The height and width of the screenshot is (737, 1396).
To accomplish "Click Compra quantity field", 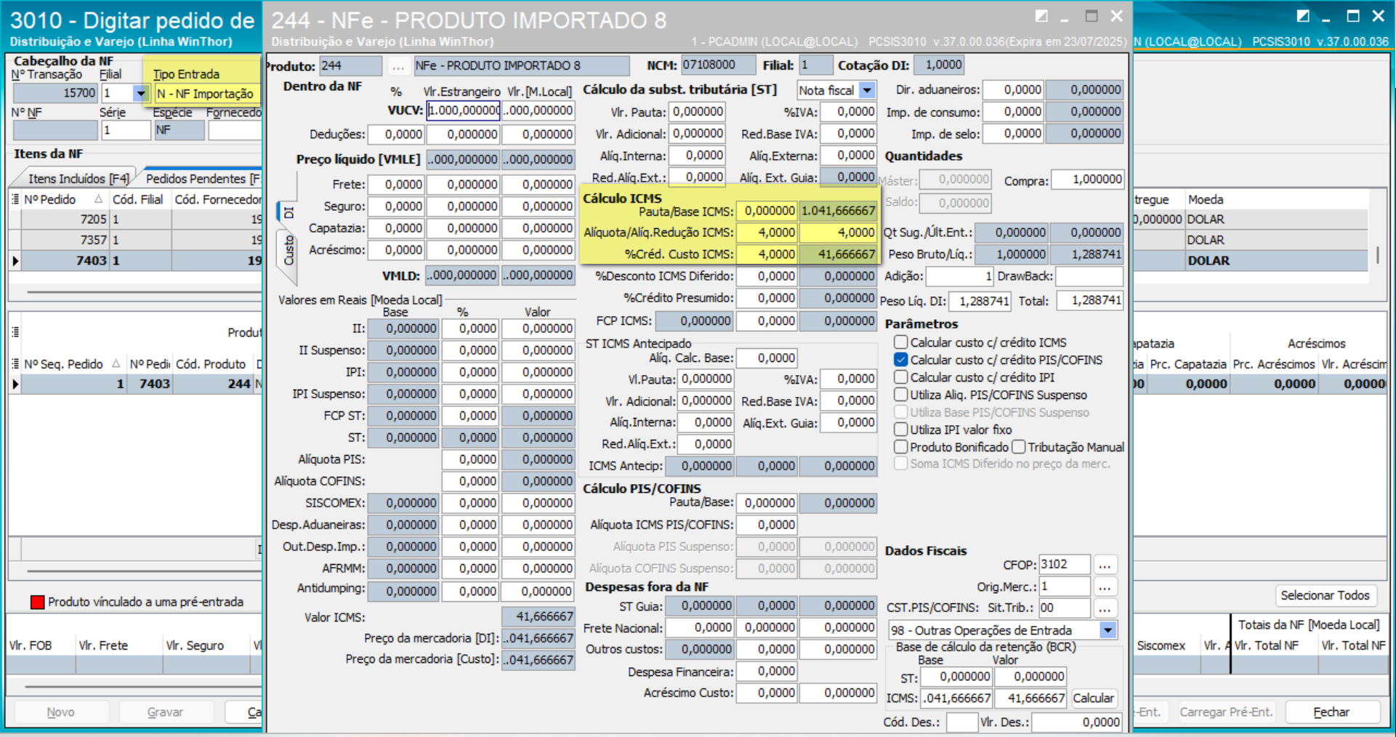I will point(1087,180).
